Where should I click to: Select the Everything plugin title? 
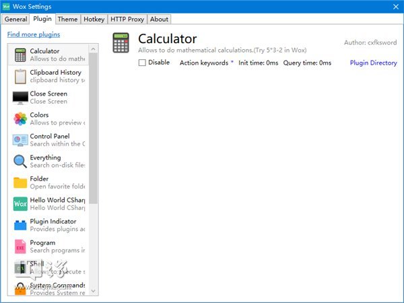click(x=45, y=158)
